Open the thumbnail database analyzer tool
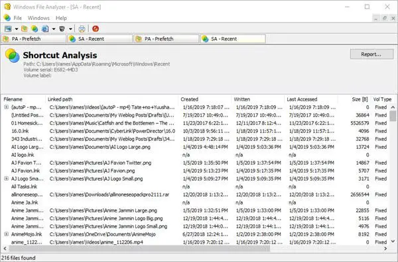The height and width of the screenshot is (262, 398). [8, 28]
